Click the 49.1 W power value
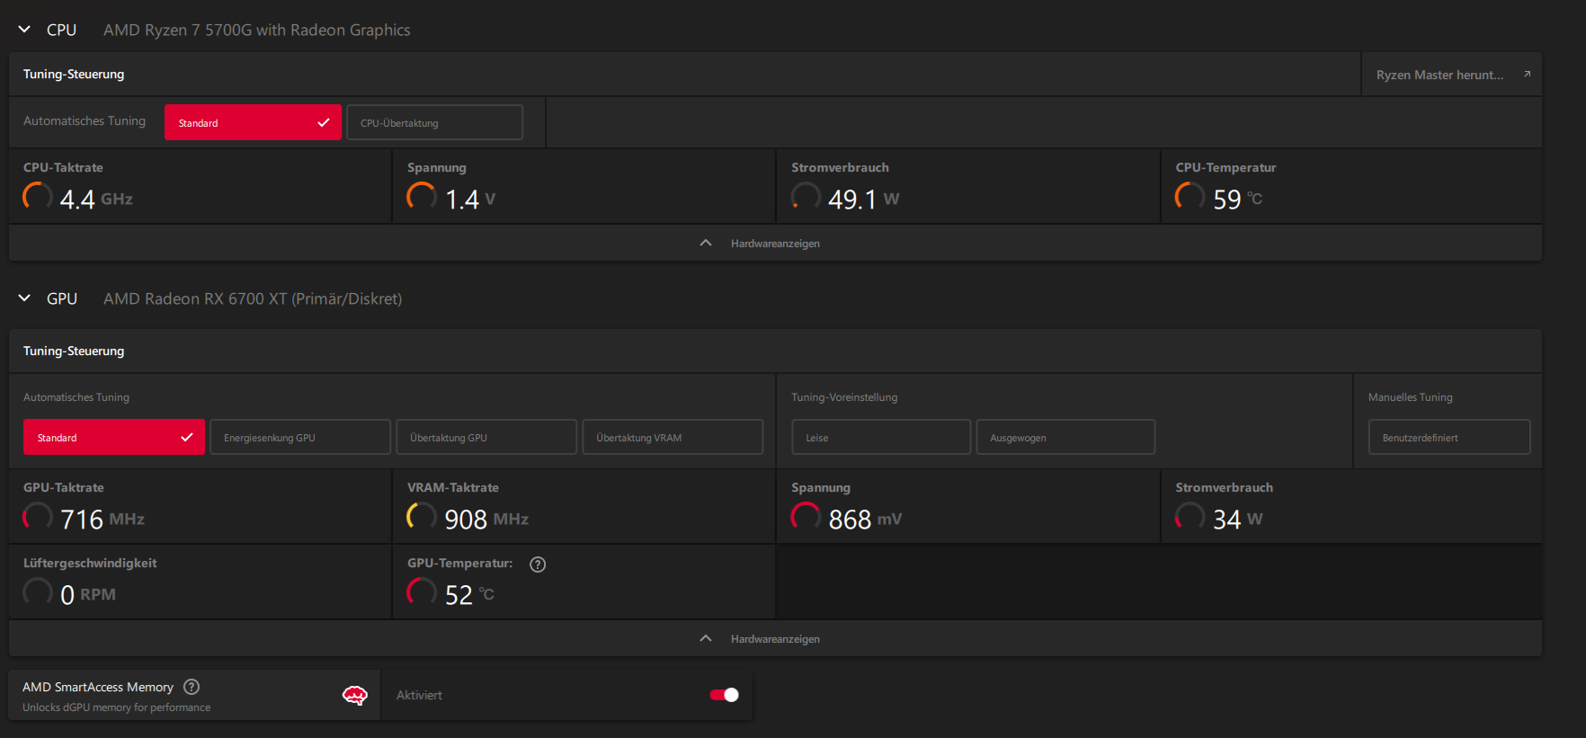This screenshot has width=1586, height=738. click(x=863, y=199)
